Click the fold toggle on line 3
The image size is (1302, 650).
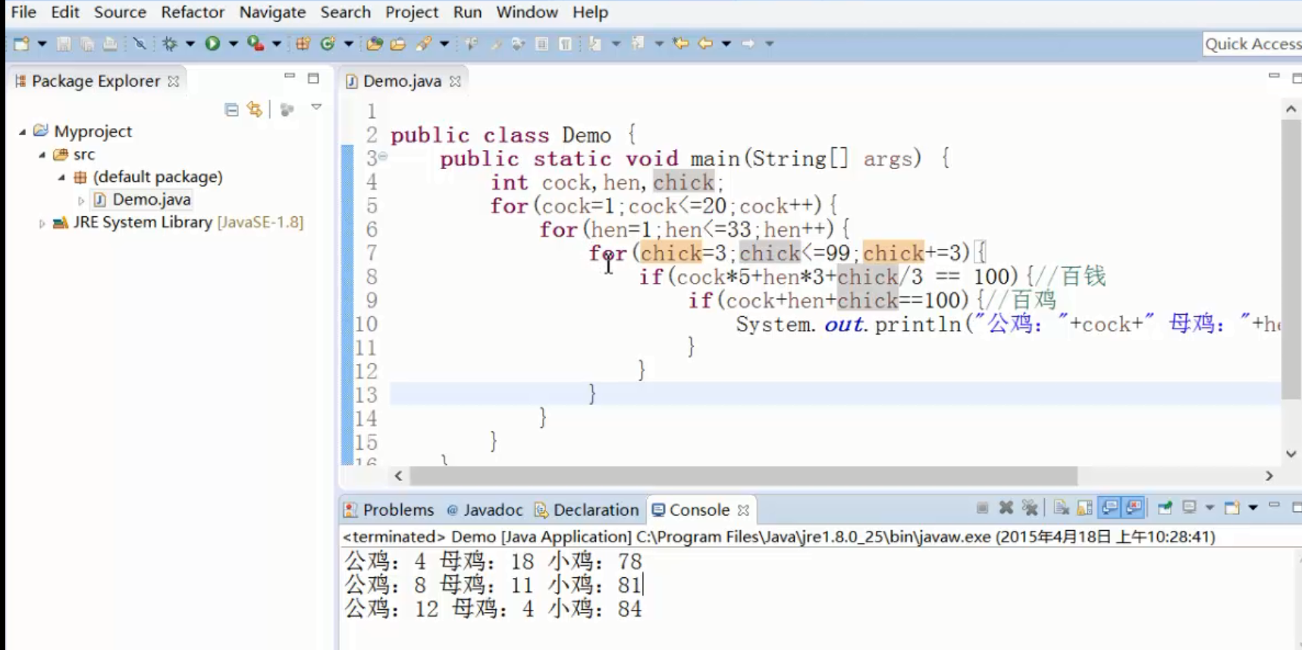pyautogui.click(x=383, y=156)
